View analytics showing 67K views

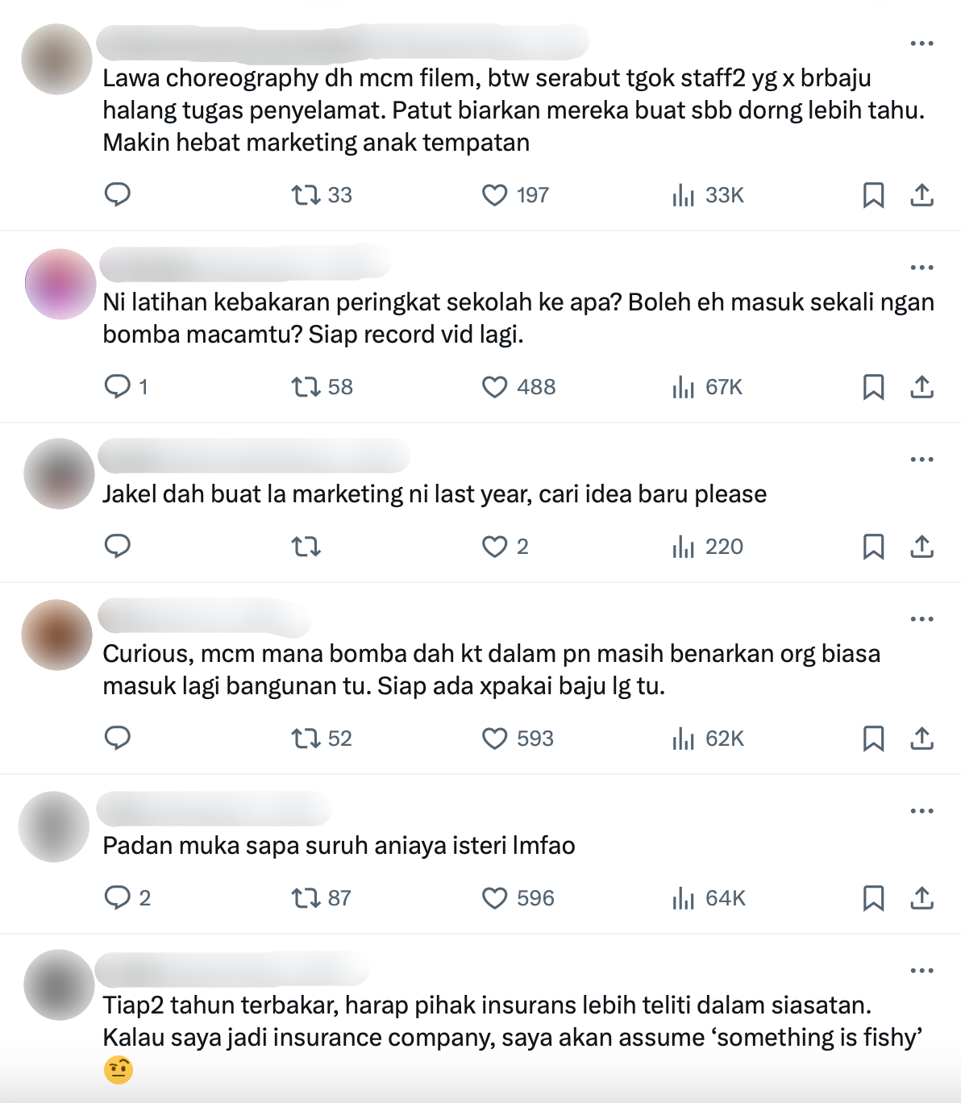tap(707, 387)
